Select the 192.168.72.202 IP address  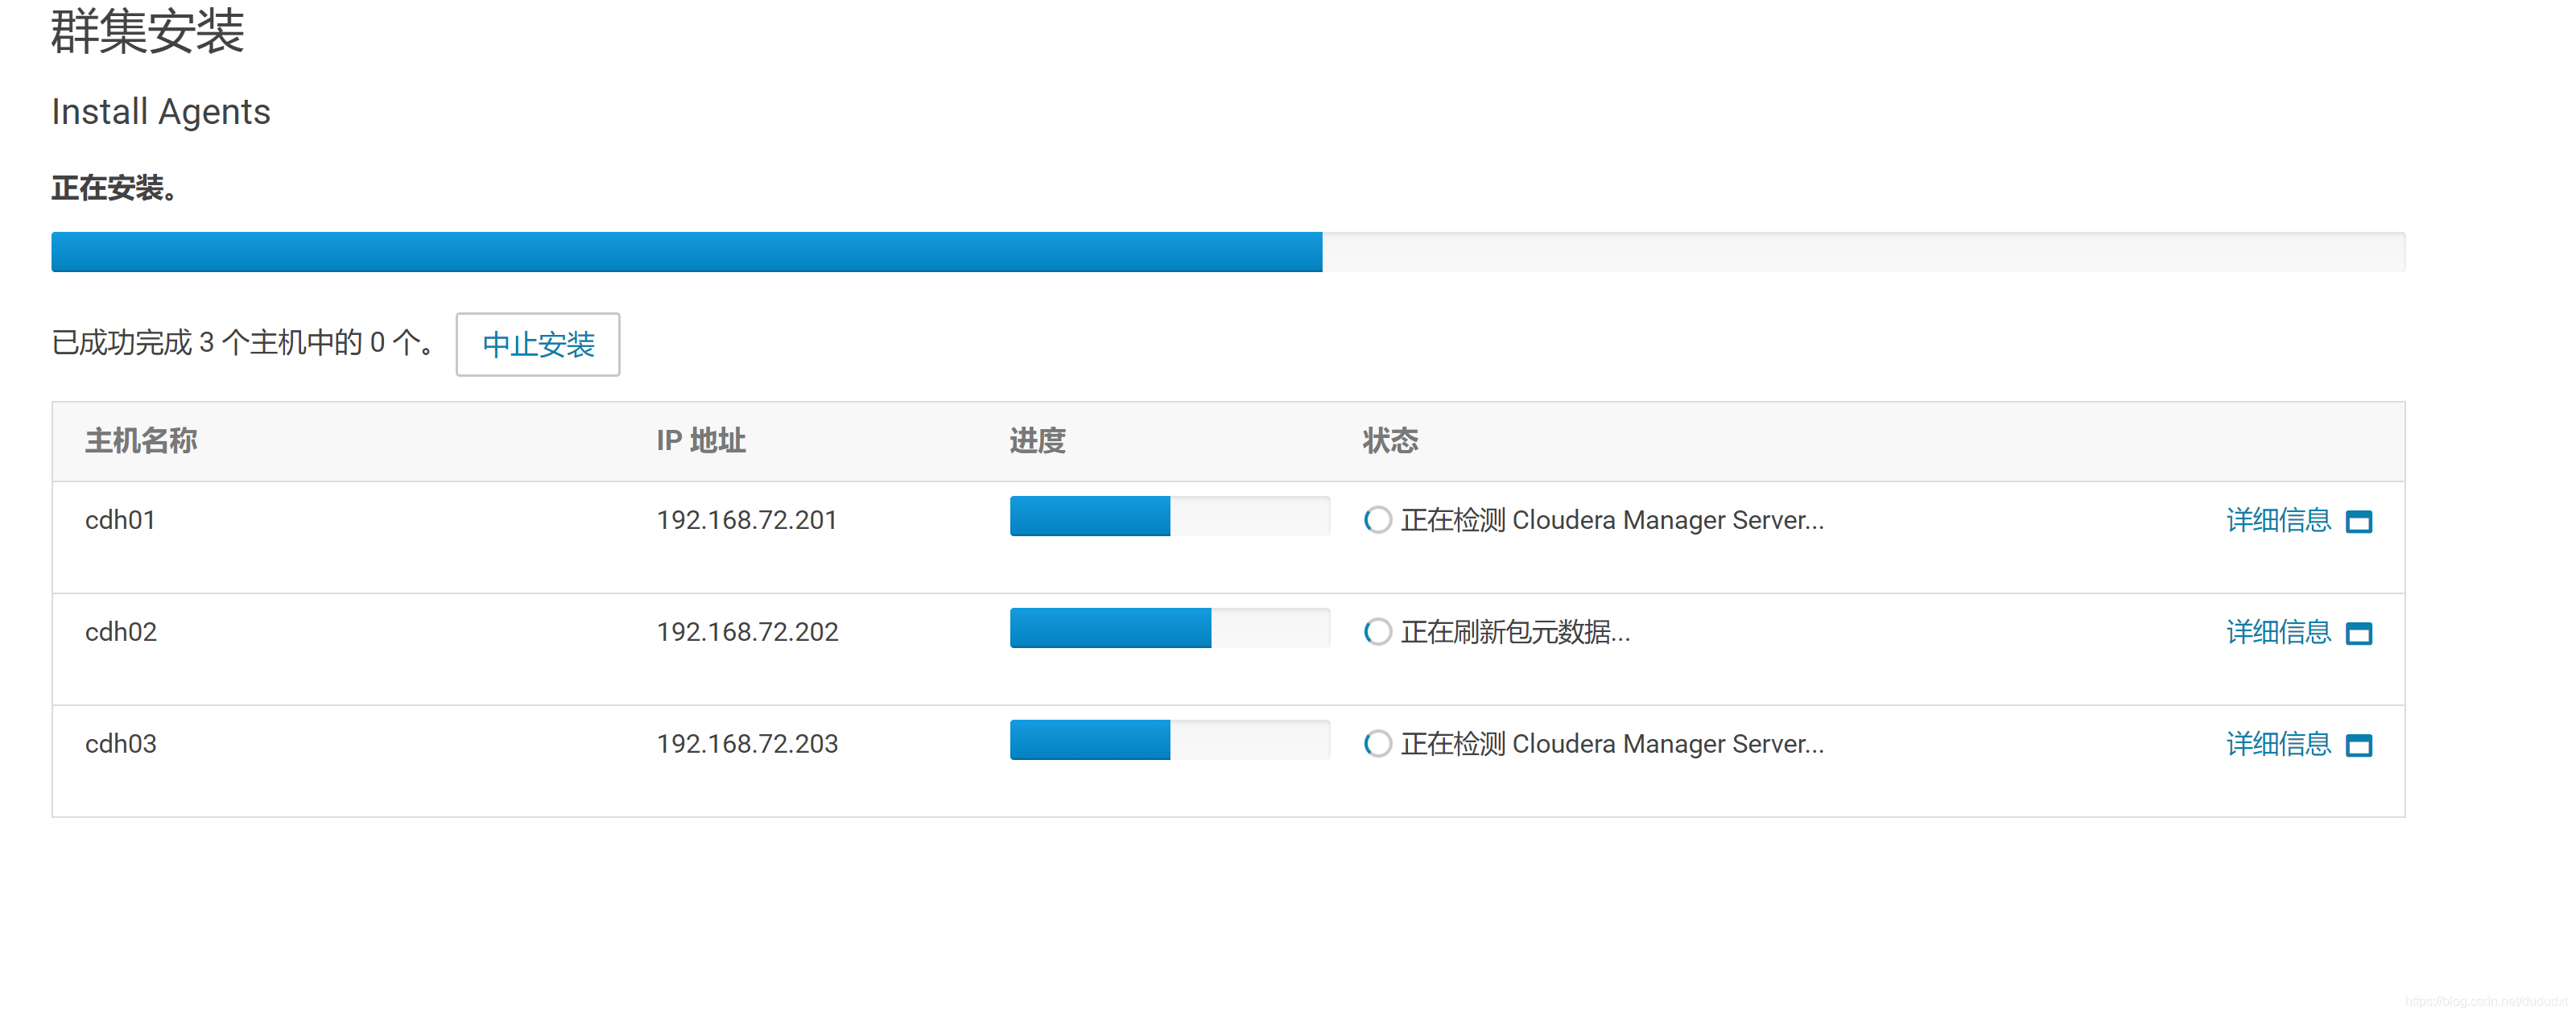747,632
